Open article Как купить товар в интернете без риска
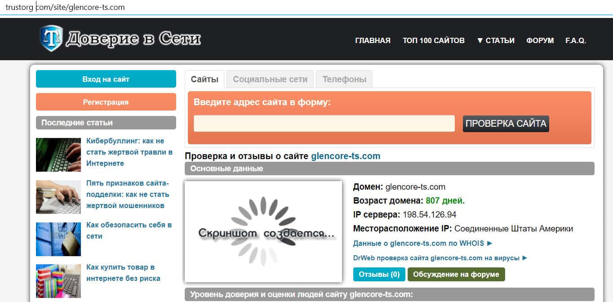Viewport: 613px width, 302px height. 123,273
